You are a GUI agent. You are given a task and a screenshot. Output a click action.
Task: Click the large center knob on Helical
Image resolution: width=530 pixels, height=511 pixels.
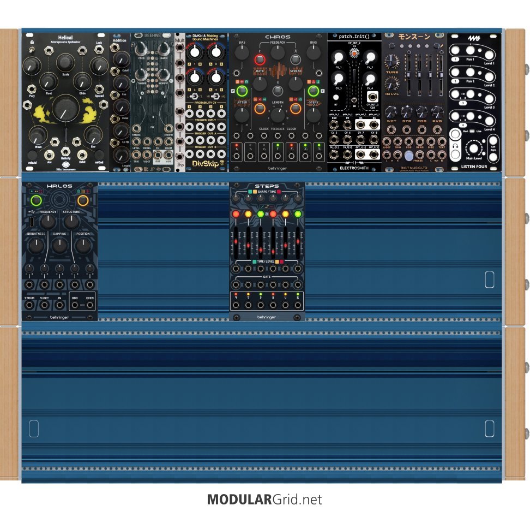(x=65, y=108)
